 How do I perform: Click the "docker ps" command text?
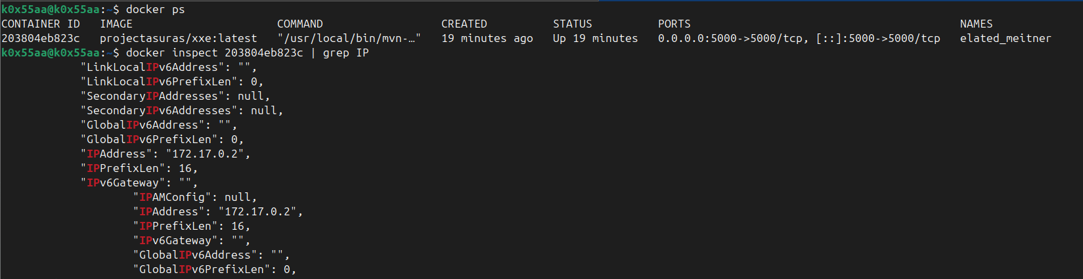point(156,9)
